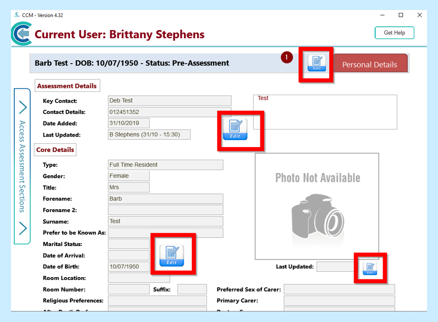Screen dimensions: 438x322
Task: Click the empty Marital Status field
Action: point(128,244)
